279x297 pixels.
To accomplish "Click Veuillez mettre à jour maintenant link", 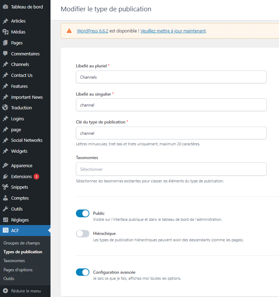I will pos(173,31).
